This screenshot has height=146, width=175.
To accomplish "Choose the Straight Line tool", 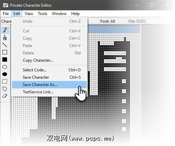I will 5,45.
